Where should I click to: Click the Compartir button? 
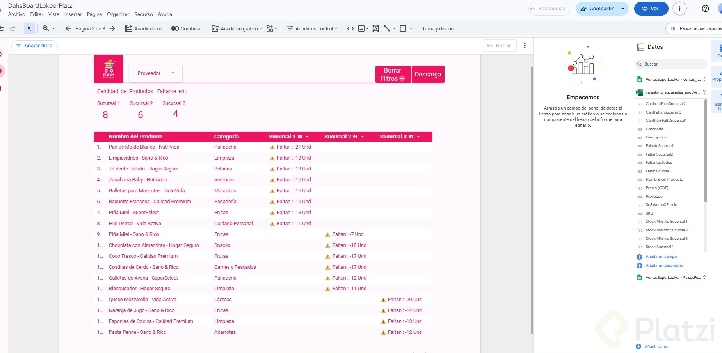click(597, 9)
